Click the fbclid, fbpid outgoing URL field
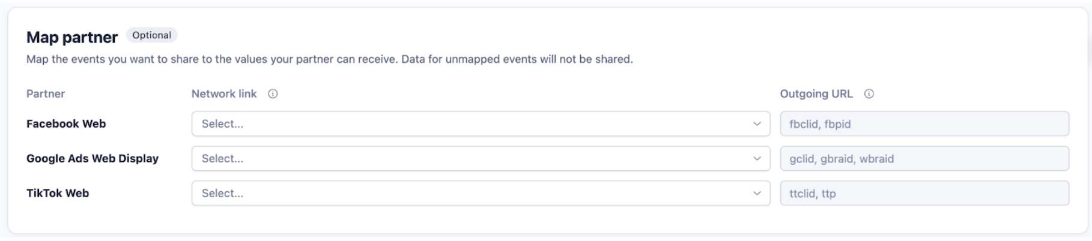This screenshot has width=1092, height=241. coord(924,123)
